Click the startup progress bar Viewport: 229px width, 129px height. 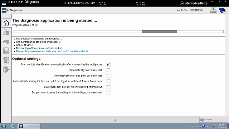click(x=118, y=32)
